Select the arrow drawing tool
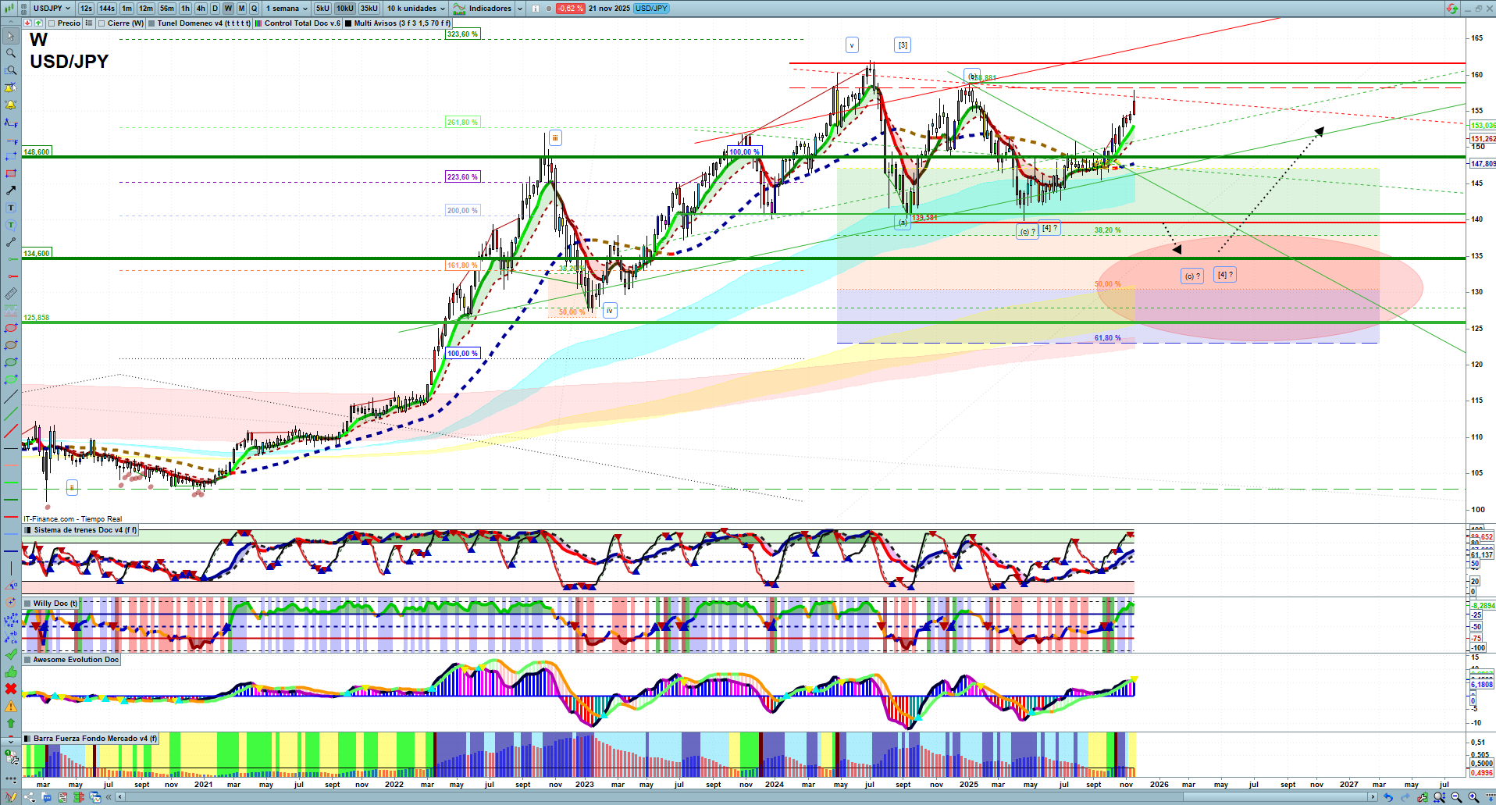 point(11,191)
